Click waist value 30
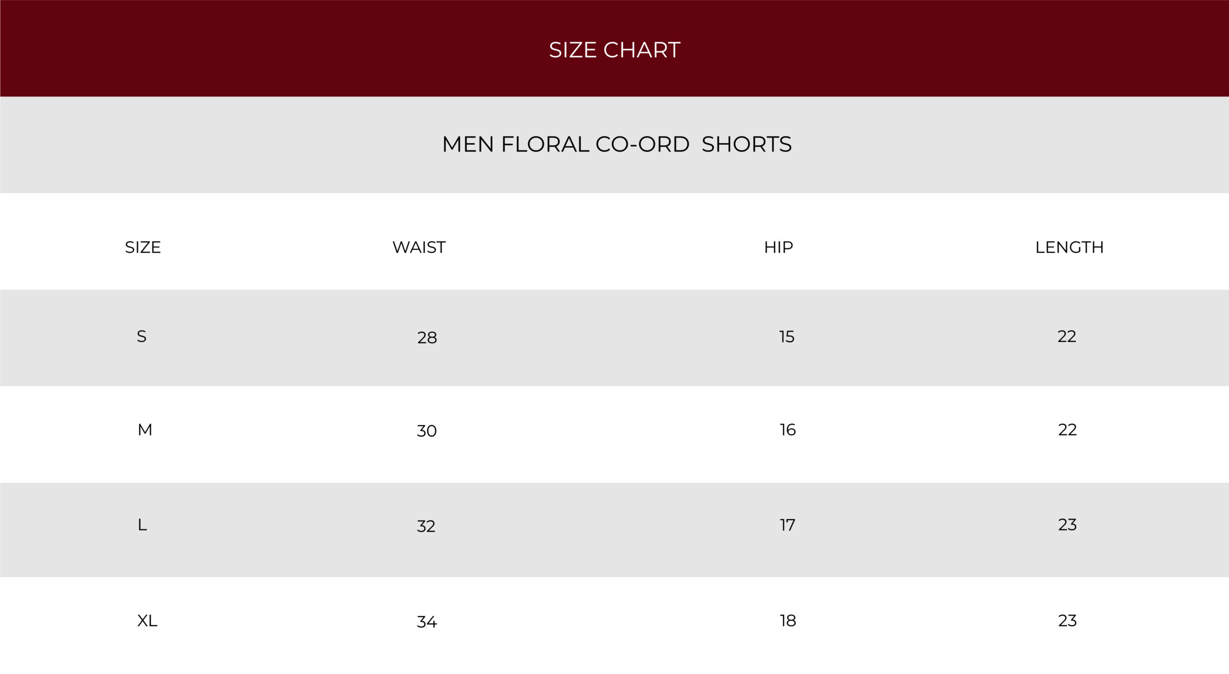The image size is (1229, 674). [426, 431]
